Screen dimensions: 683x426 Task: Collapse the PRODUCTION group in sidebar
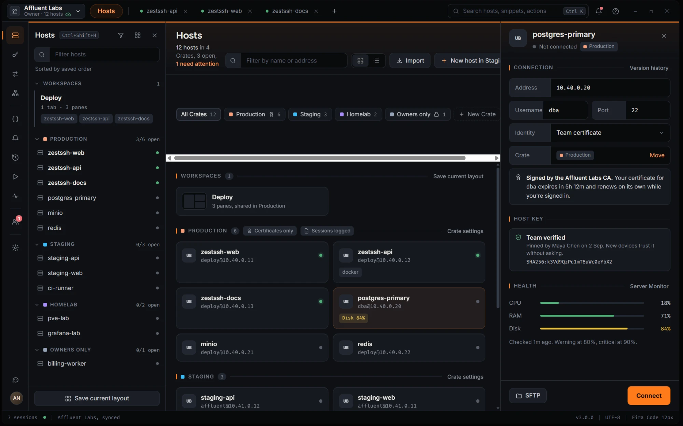(37, 139)
